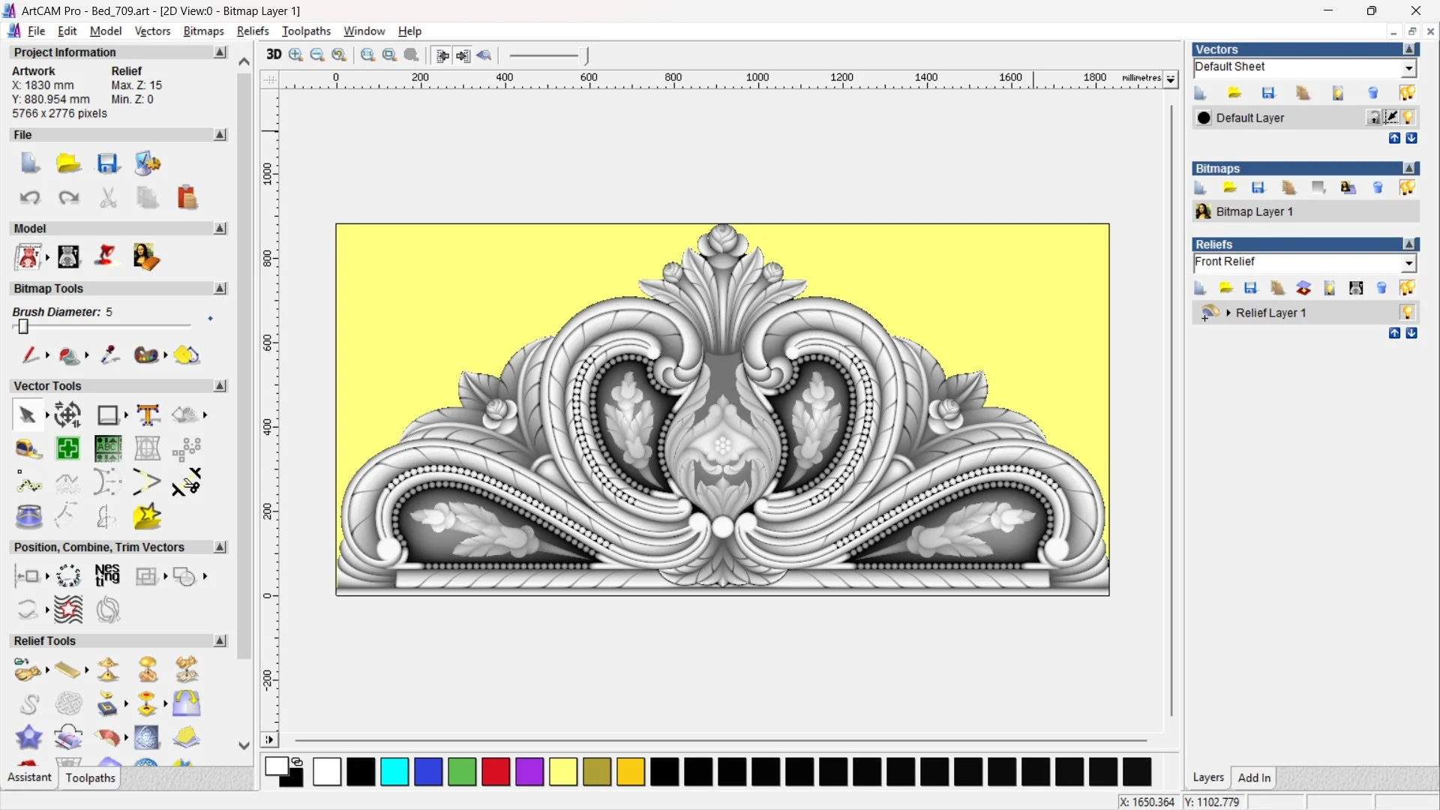1440x810 pixels.
Task: Open the Toolpaths menu
Action: click(306, 31)
